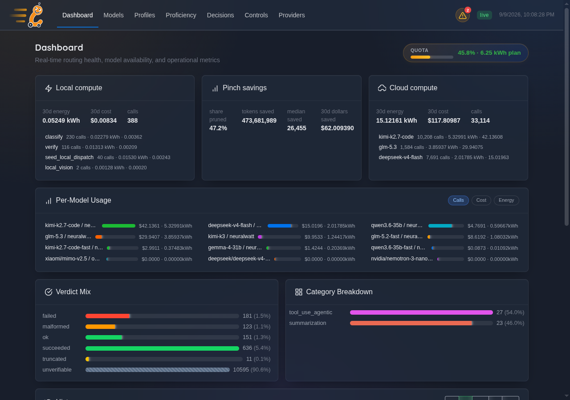Click the summarization category bar
The height and width of the screenshot is (400, 570).
tap(421, 323)
